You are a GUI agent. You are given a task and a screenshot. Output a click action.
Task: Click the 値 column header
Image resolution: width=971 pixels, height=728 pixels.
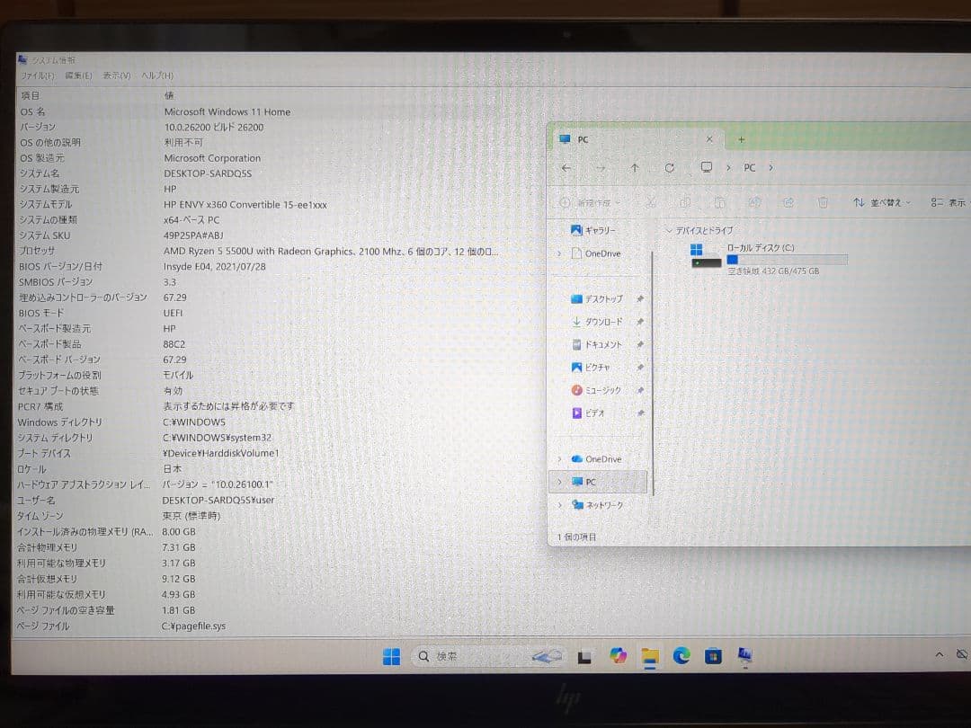168,95
